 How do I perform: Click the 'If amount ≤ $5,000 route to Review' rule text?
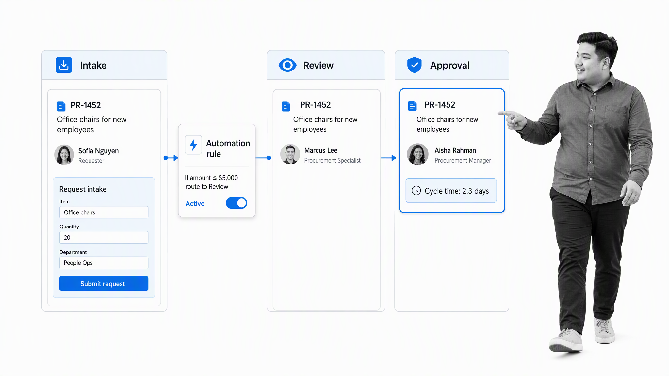[211, 182]
